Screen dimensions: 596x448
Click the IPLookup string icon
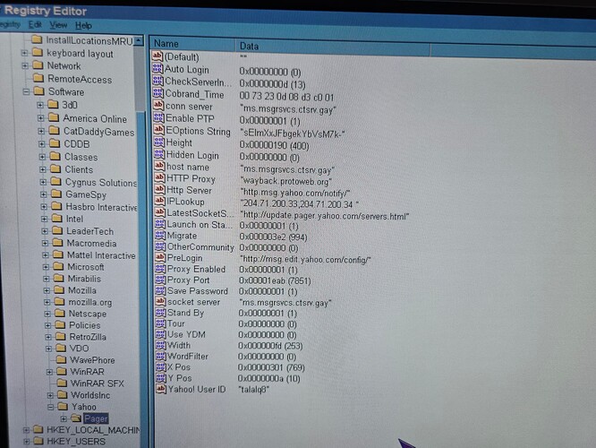click(160, 201)
